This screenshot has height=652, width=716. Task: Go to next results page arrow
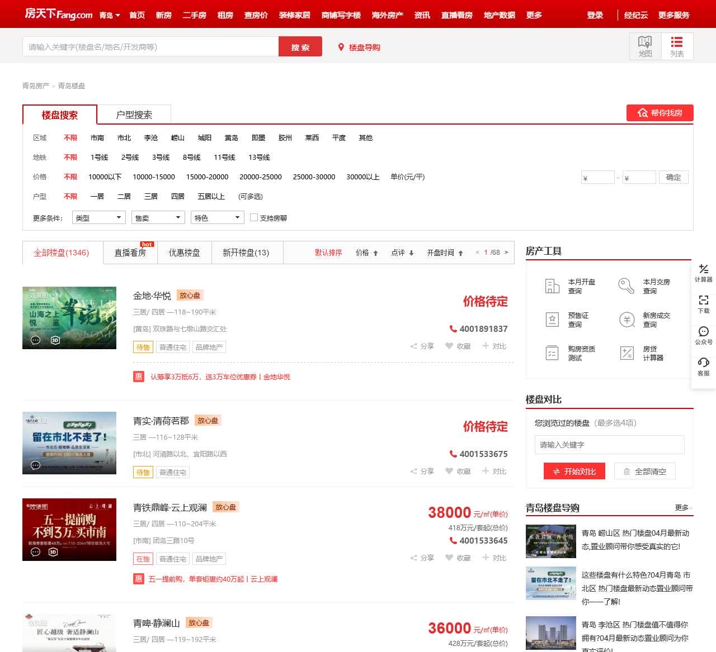[506, 253]
